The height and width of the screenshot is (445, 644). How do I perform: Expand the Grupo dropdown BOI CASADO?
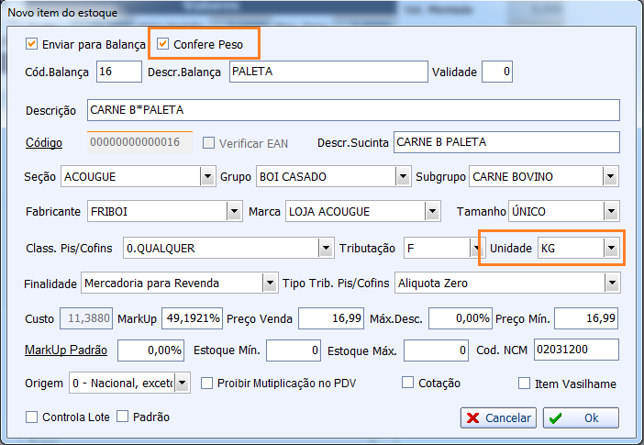coord(402,176)
